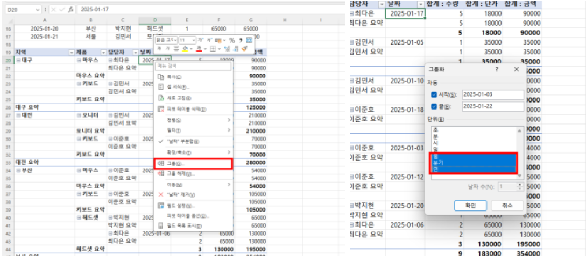The width and height of the screenshot is (586, 262).
Task: Open the font size dropdown in mini toolbar
Action: tap(187, 40)
